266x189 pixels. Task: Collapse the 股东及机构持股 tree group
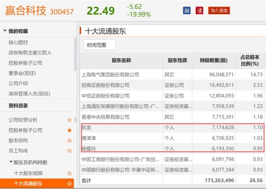click(11, 162)
